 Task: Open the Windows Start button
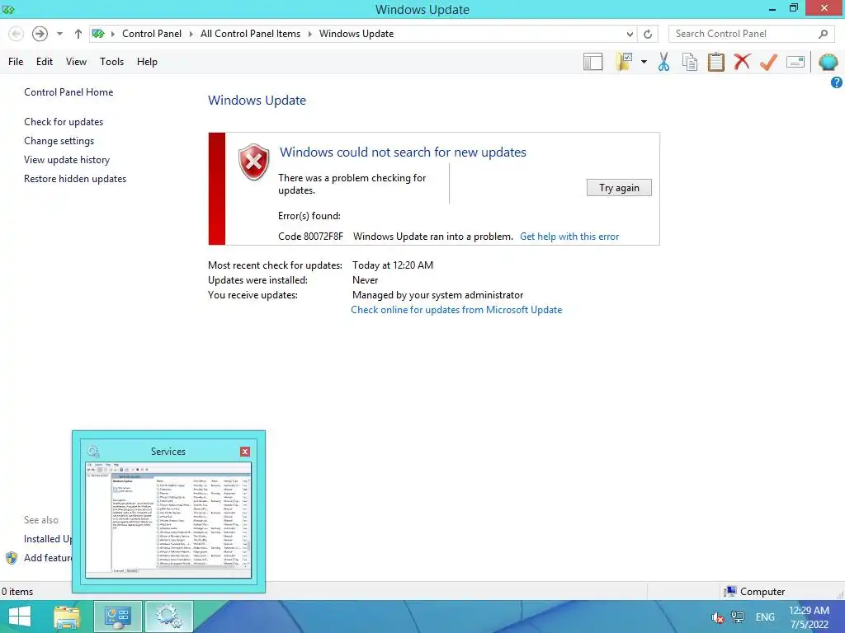(x=20, y=617)
